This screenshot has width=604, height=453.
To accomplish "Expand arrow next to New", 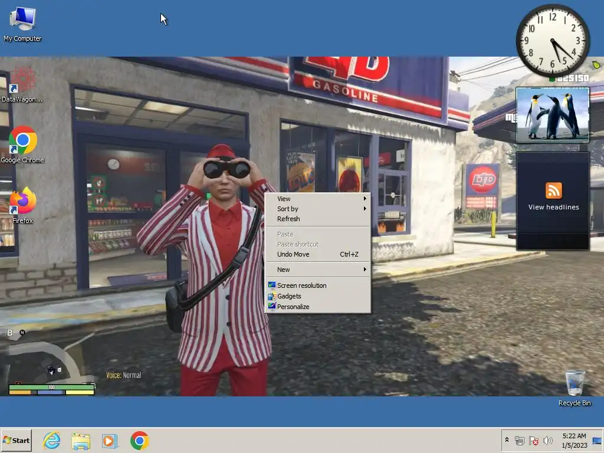I will (x=365, y=270).
